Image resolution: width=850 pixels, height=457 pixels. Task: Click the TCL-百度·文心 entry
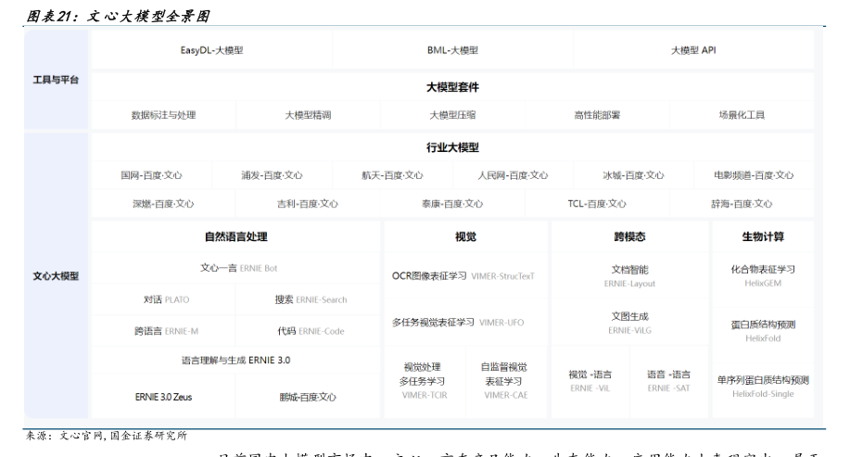click(597, 203)
